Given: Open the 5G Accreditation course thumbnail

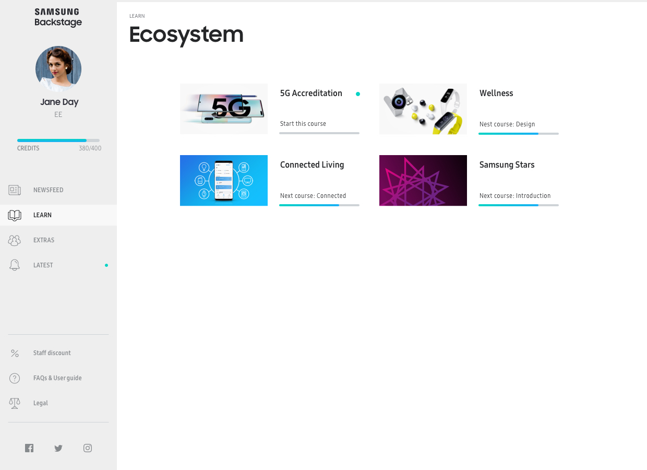Looking at the screenshot, I should point(224,109).
